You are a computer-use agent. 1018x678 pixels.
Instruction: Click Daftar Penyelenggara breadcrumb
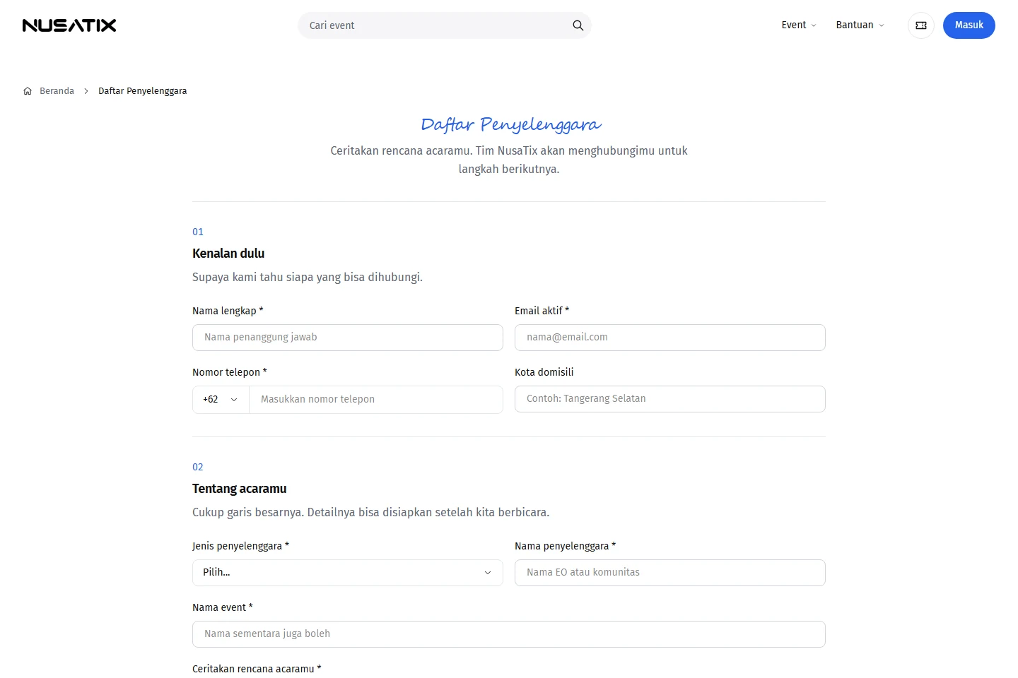point(143,91)
